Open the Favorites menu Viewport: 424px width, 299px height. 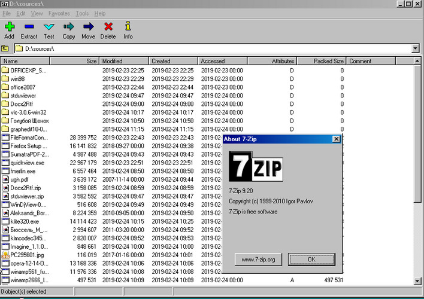pyautogui.click(x=59, y=13)
